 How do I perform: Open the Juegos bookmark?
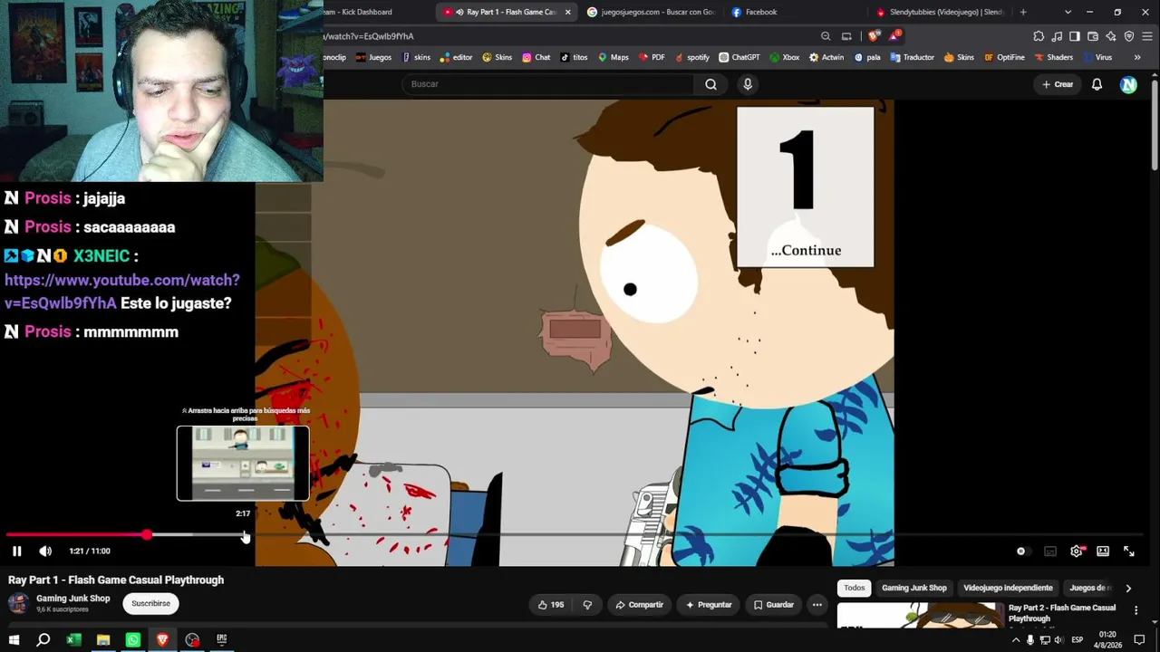[373, 57]
